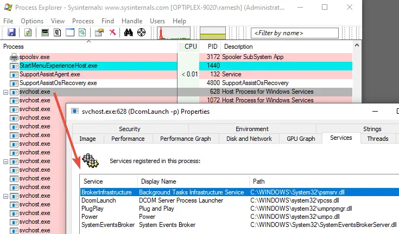This screenshot has width=399, height=234.
Task: Collapse the svchost.exe PID 628 tree node
Action: point(5,92)
